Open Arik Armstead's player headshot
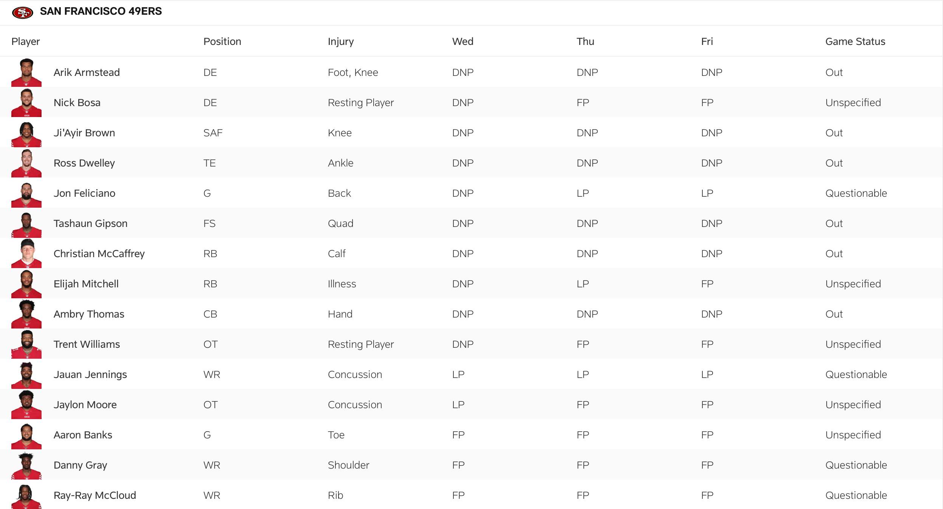 pos(26,72)
